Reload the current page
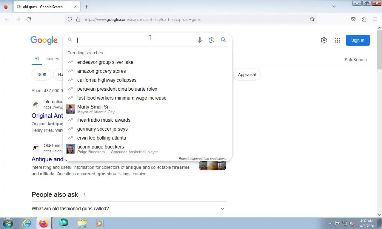This screenshot has width=382, height=229. click(x=29, y=19)
